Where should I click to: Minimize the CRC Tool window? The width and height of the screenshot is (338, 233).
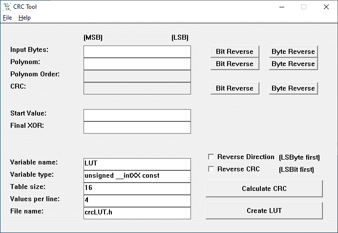coord(282,7)
